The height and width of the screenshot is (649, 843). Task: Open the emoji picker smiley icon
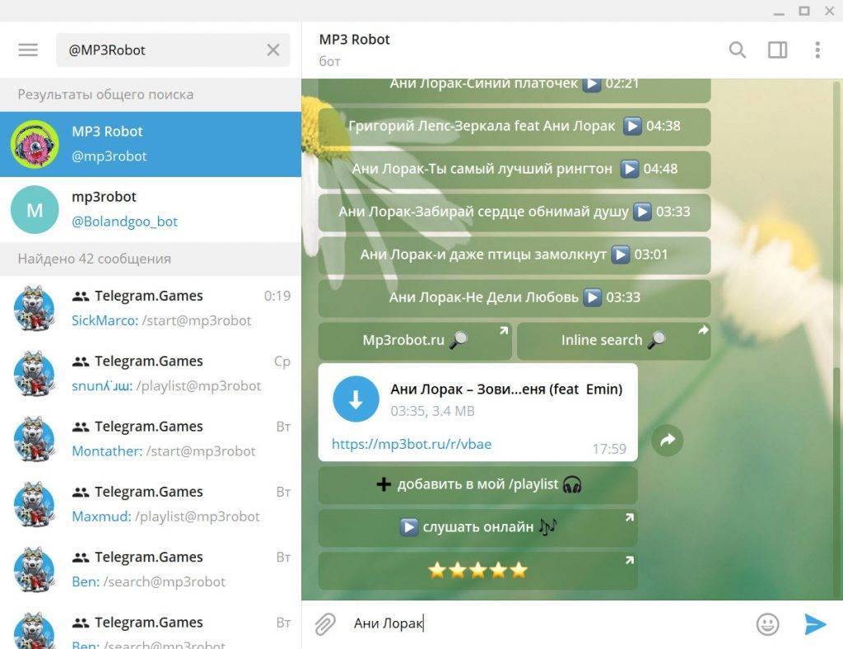767,623
